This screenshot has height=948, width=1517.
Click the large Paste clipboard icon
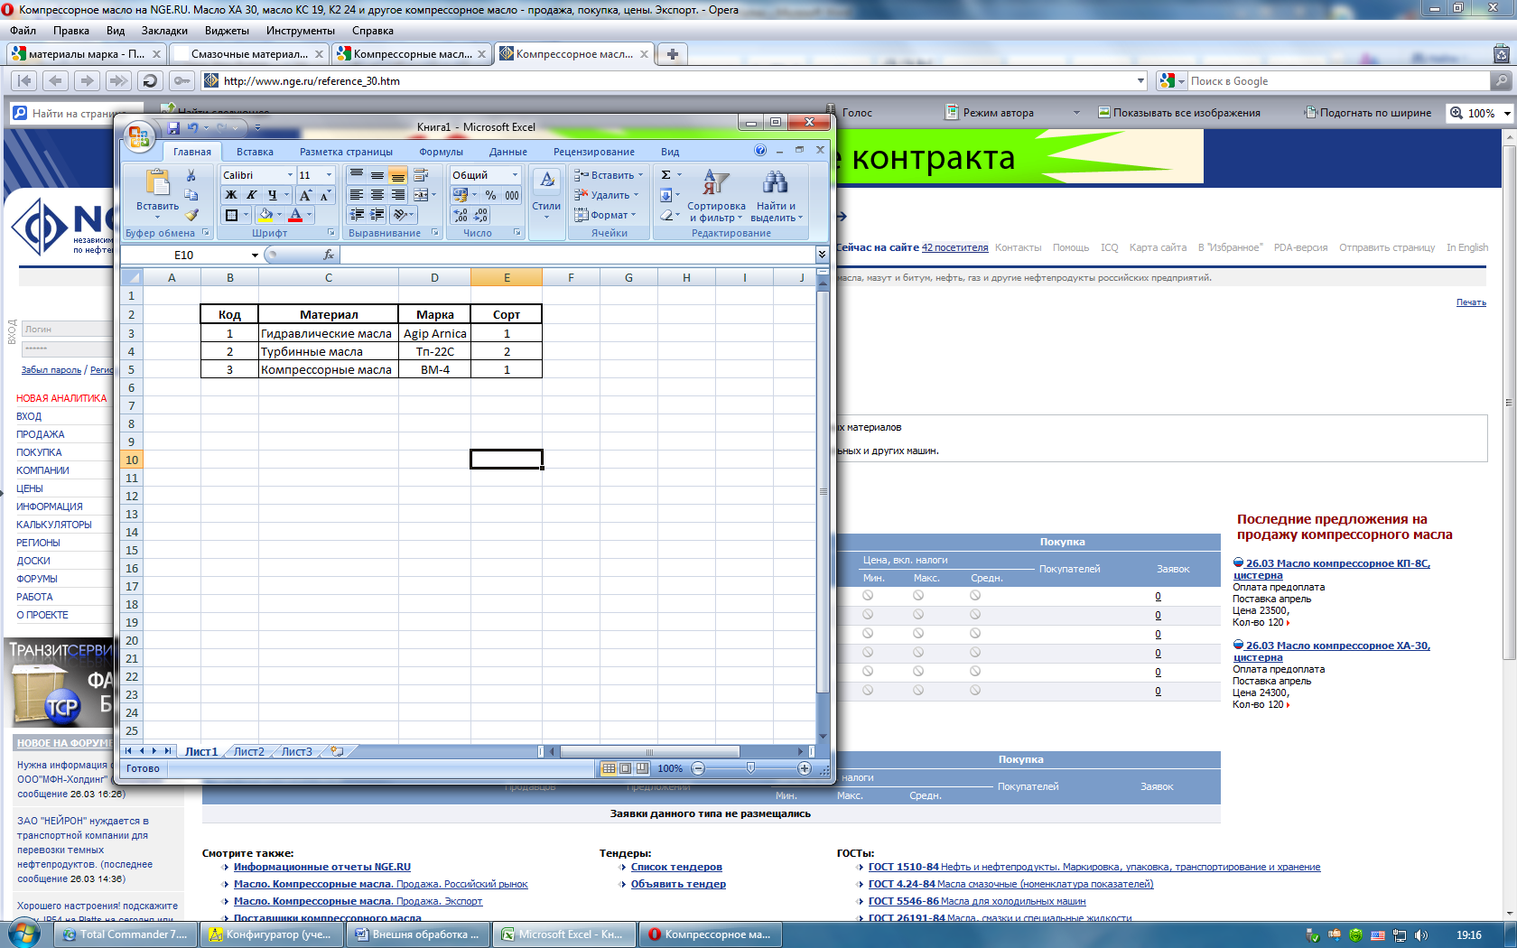click(158, 183)
